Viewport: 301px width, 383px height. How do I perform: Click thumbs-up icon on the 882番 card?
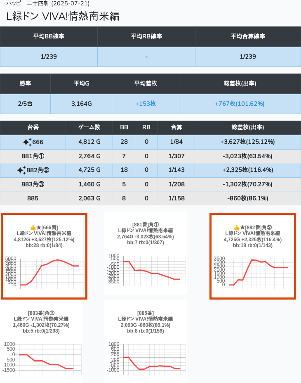point(237,228)
